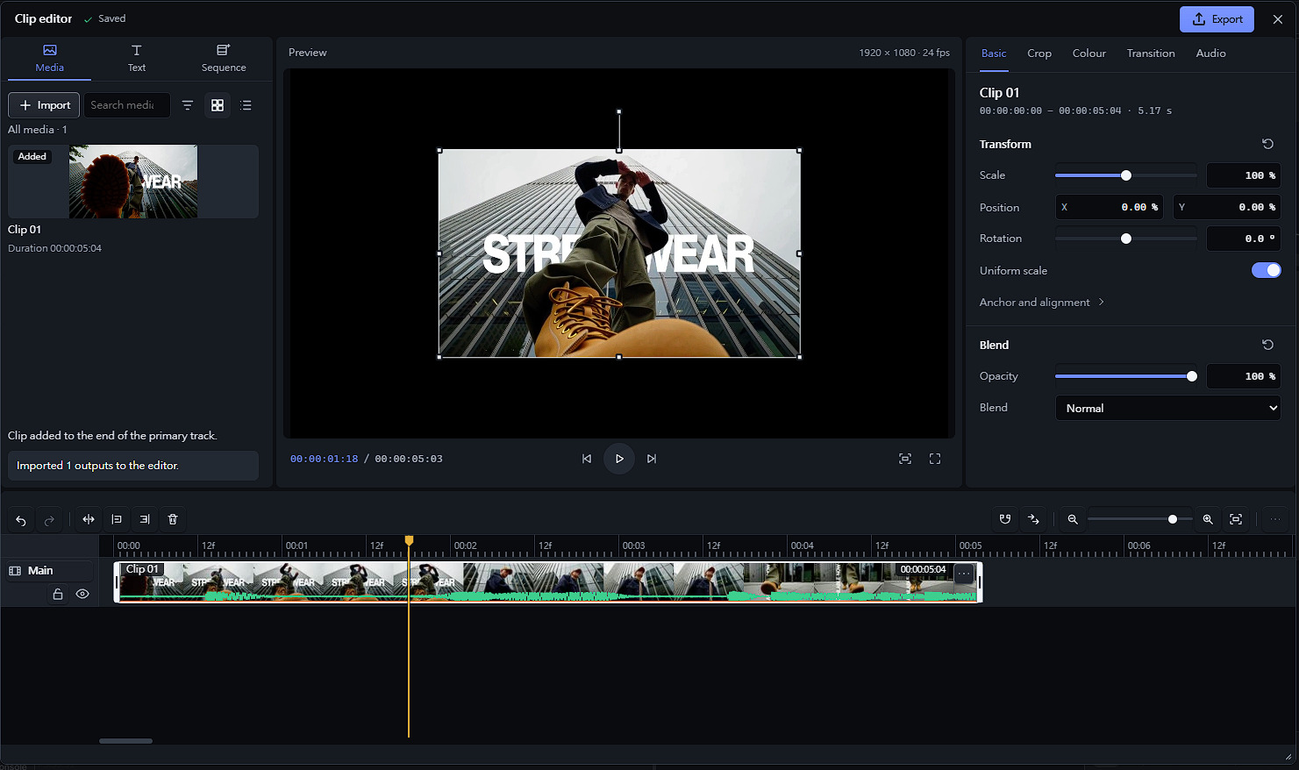Split the clip at the playhead
Image resolution: width=1299 pixels, height=770 pixels.
tap(89, 519)
